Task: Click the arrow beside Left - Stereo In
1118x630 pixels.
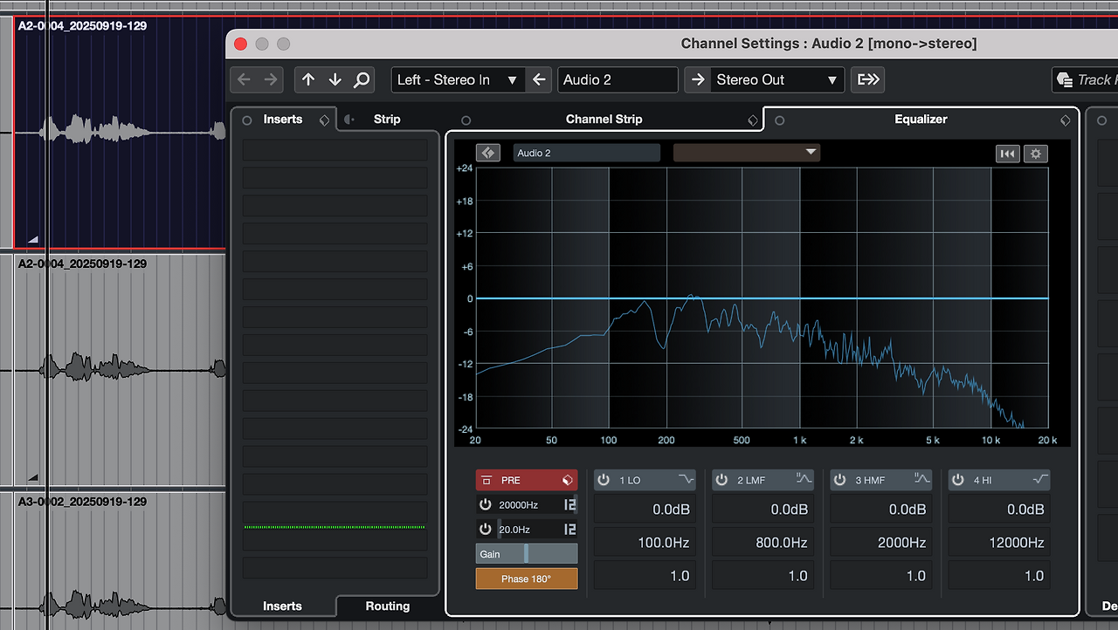Action: (x=540, y=79)
